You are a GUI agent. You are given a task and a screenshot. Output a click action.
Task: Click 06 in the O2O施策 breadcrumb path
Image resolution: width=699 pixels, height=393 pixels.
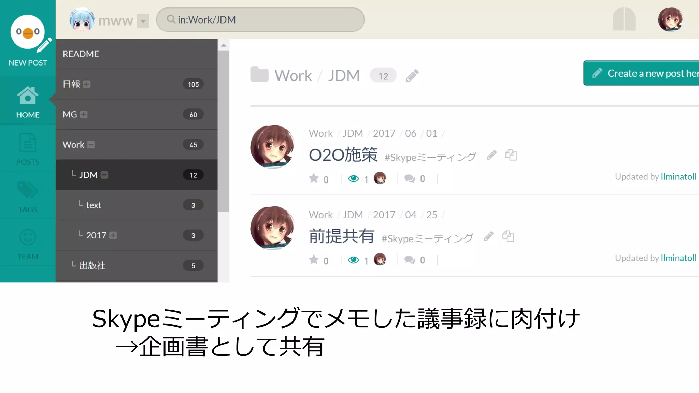click(411, 133)
